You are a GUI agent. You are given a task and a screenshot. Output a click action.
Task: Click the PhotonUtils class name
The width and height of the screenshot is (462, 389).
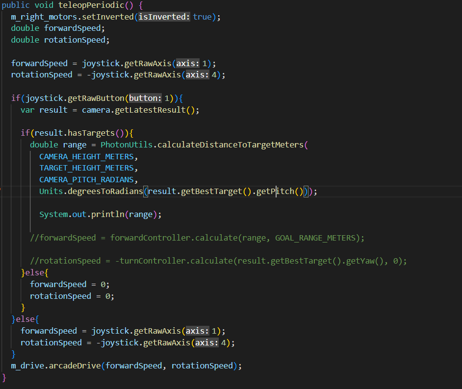[x=127, y=145]
